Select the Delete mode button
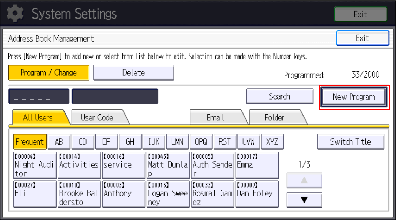Viewport: 396px width, 220px height. 134,73
